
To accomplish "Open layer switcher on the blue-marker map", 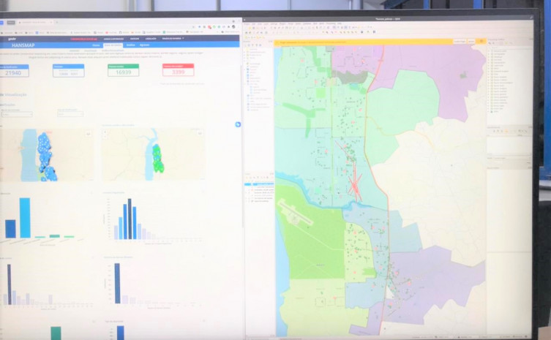I will coord(89,133).
